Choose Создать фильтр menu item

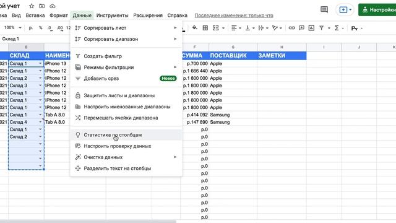pos(126,56)
